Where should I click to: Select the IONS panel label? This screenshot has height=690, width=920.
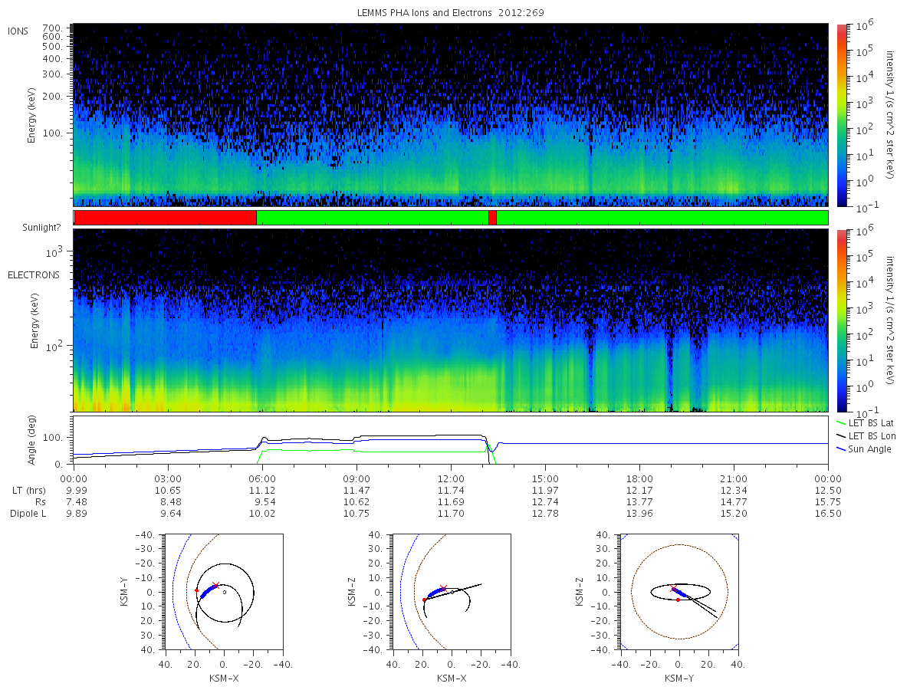pyautogui.click(x=18, y=31)
